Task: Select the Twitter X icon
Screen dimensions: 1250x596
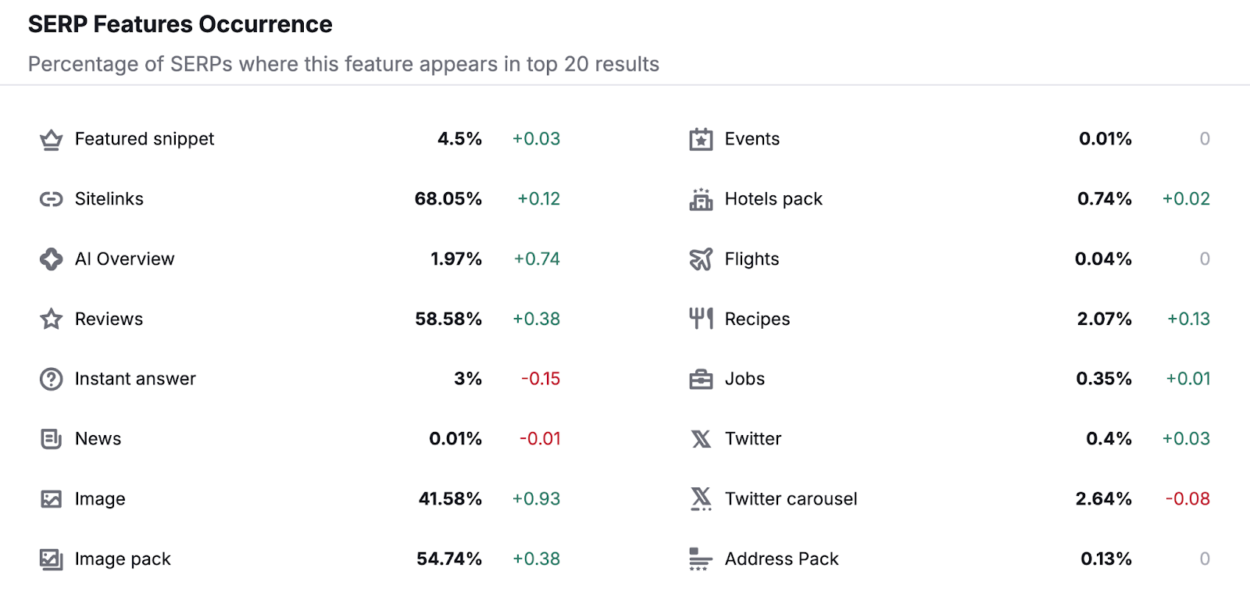Action: coord(701,439)
